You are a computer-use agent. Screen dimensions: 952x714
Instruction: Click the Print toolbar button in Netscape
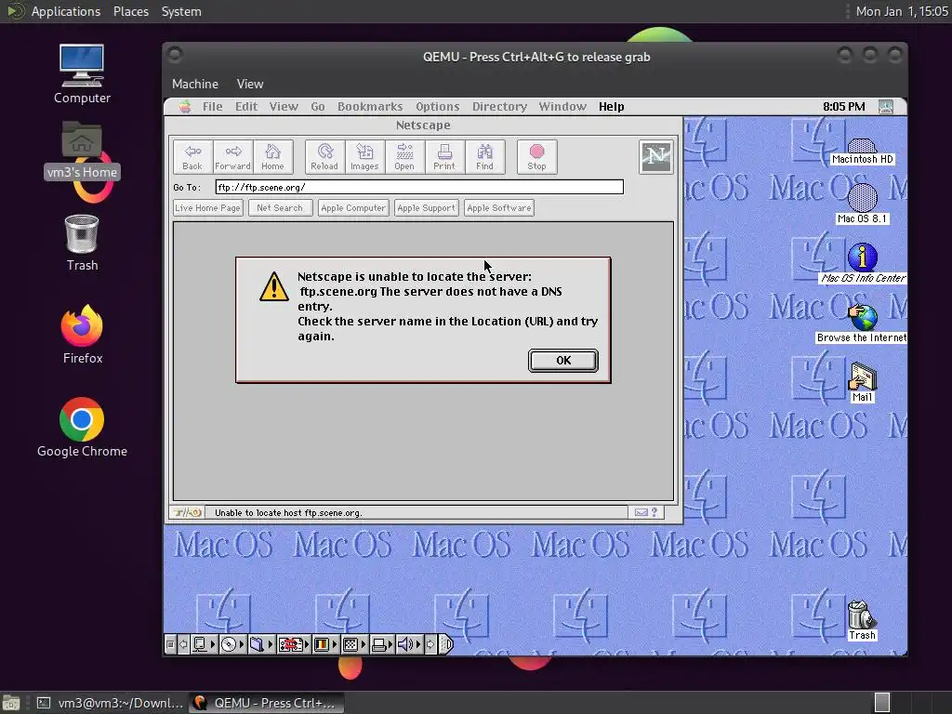tap(444, 157)
